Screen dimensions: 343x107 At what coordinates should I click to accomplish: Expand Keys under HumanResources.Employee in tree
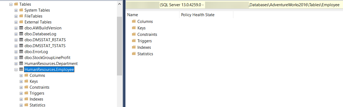[21, 81]
